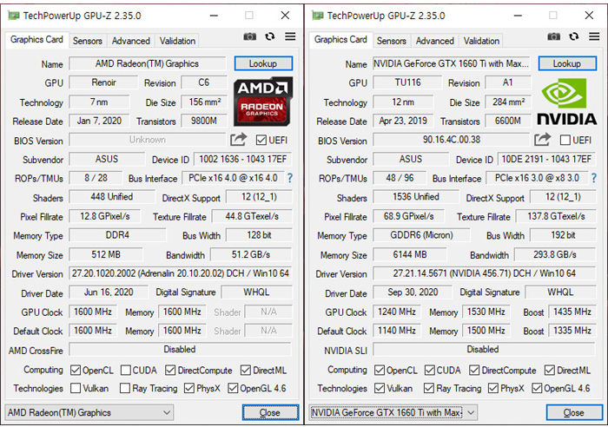Click the Lookup button in the NVIDIA window
608x427 pixels.
pyautogui.click(x=567, y=63)
